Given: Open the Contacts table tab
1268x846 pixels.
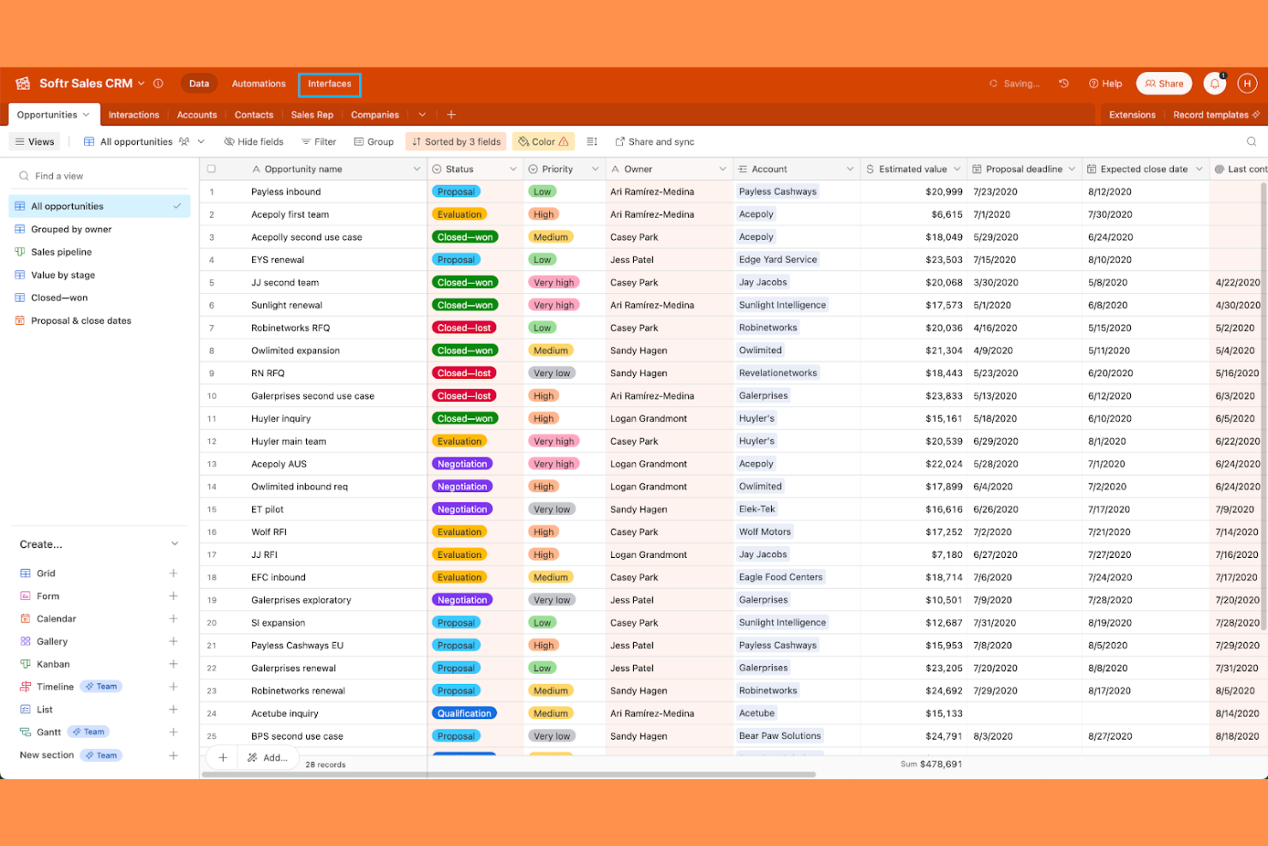Looking at the screenshot, I should coord(254,115).
